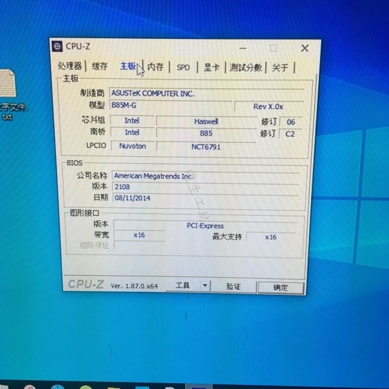Open the 处理器 (processor) tab
The width and height of the screenshot is (389, 389).
[70, 66]
